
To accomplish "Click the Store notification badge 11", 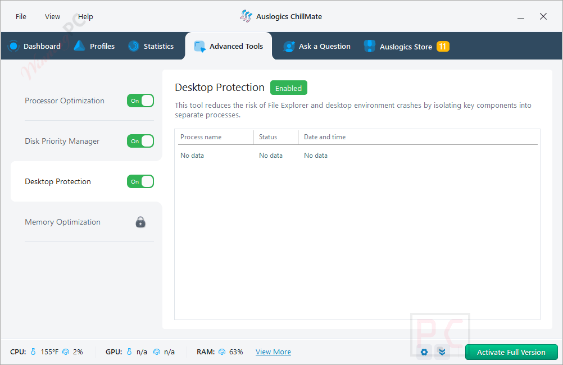I will [x=443, y=46].
